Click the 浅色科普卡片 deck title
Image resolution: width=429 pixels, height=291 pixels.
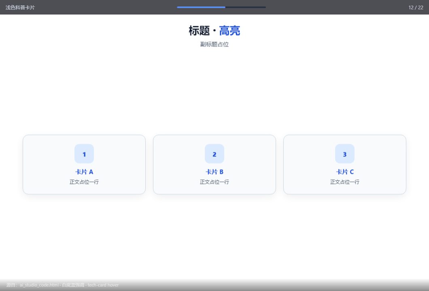point(20,8)
